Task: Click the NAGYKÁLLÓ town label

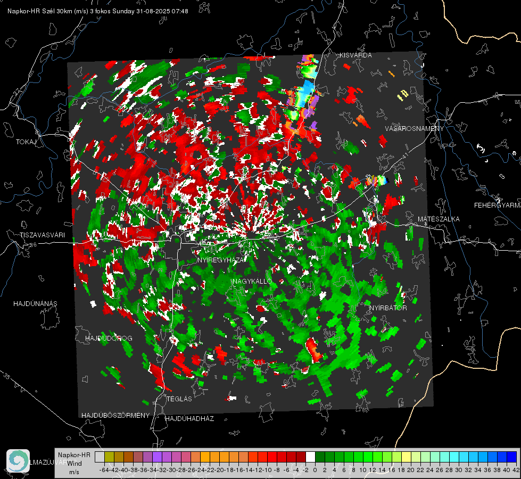Action: click(x=252, y=282)
